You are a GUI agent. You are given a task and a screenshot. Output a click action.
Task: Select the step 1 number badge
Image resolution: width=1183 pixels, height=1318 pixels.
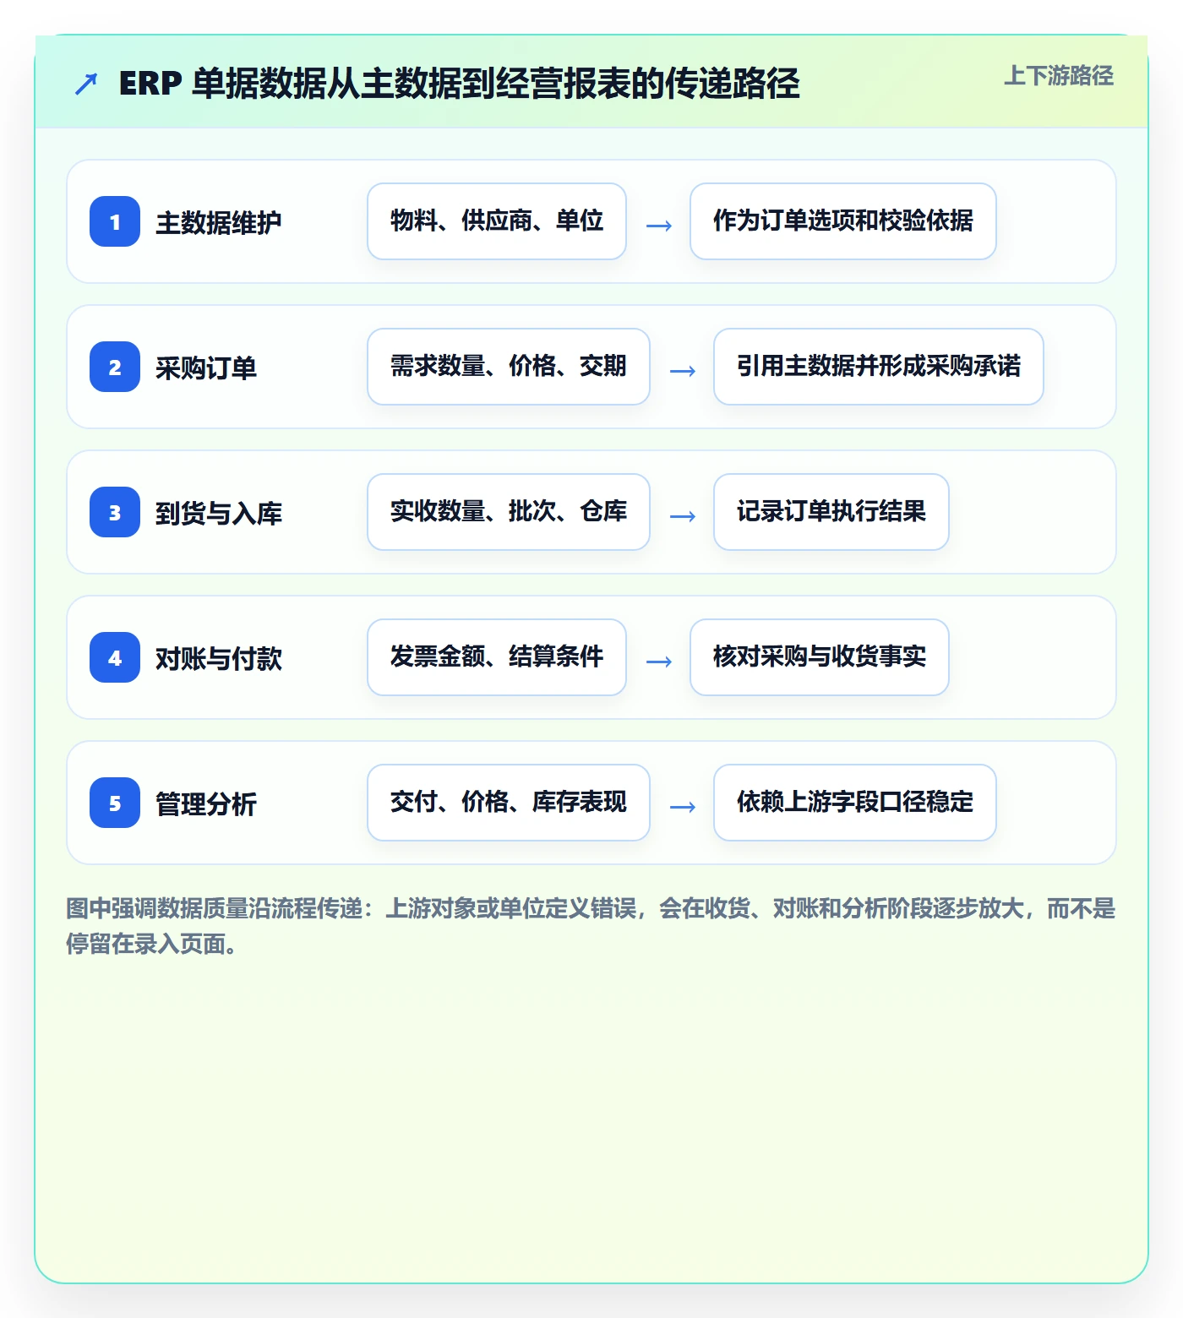(115, 221)
